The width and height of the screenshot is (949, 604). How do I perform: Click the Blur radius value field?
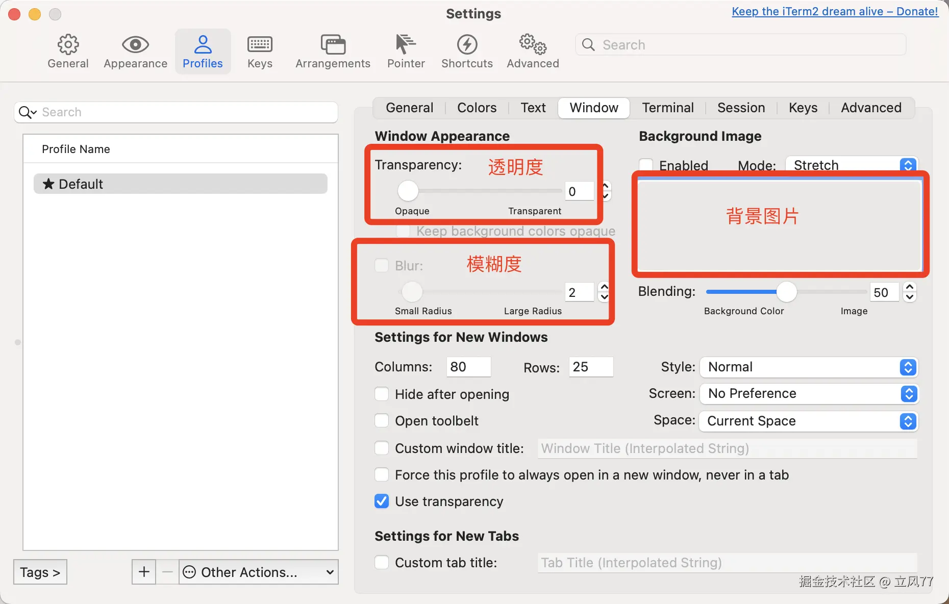(580, 292)
